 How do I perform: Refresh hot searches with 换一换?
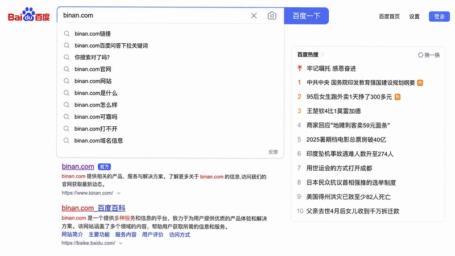429,55
